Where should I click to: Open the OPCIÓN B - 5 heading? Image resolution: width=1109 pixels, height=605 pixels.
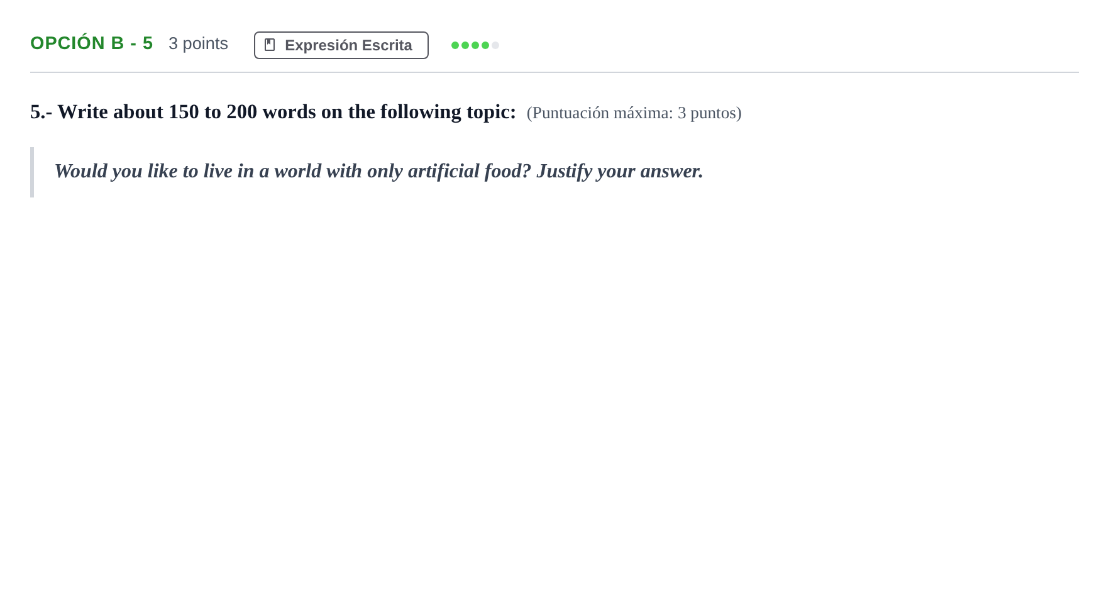91,43
